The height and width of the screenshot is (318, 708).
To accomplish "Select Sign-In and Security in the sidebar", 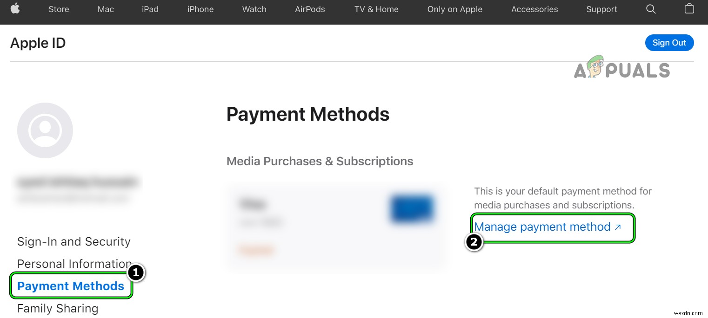I will 73,241.
